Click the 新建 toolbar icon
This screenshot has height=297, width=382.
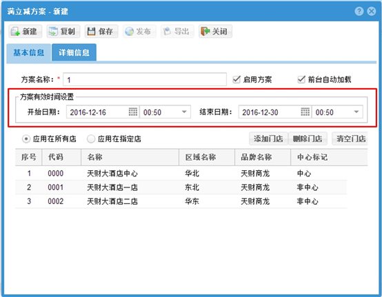click(x=15, y=32)
